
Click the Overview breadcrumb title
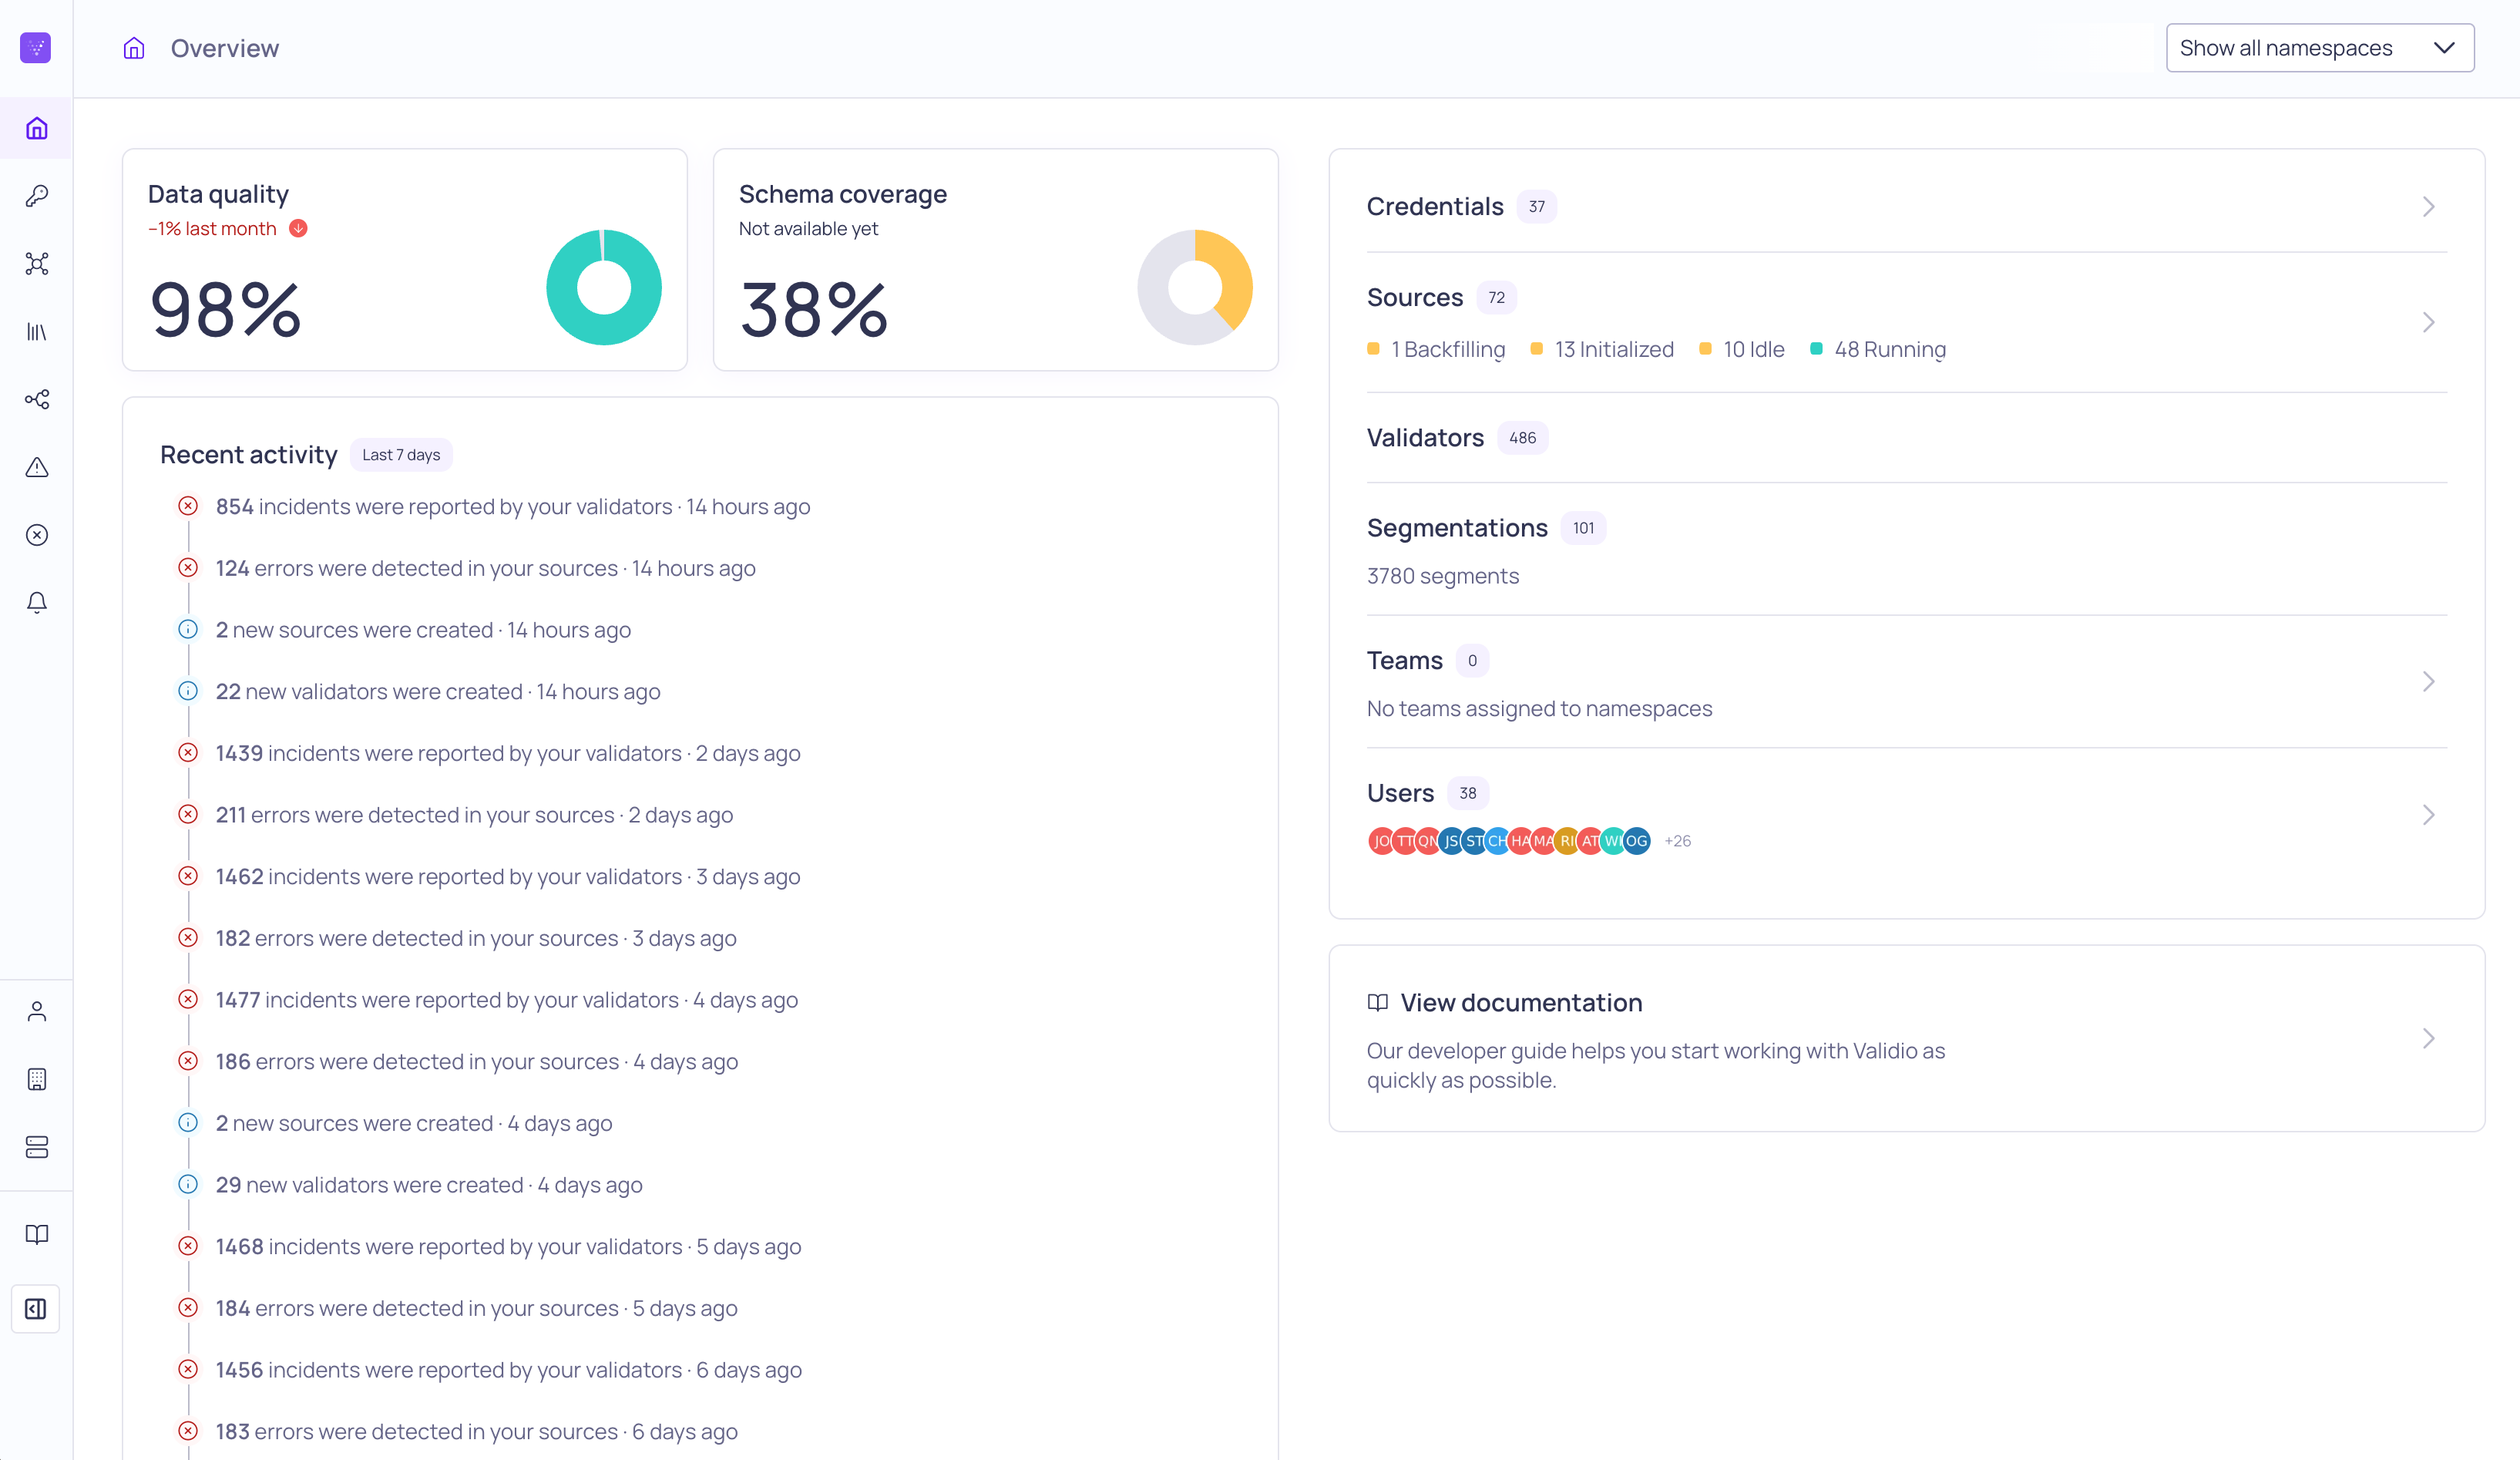click(225, 48)
